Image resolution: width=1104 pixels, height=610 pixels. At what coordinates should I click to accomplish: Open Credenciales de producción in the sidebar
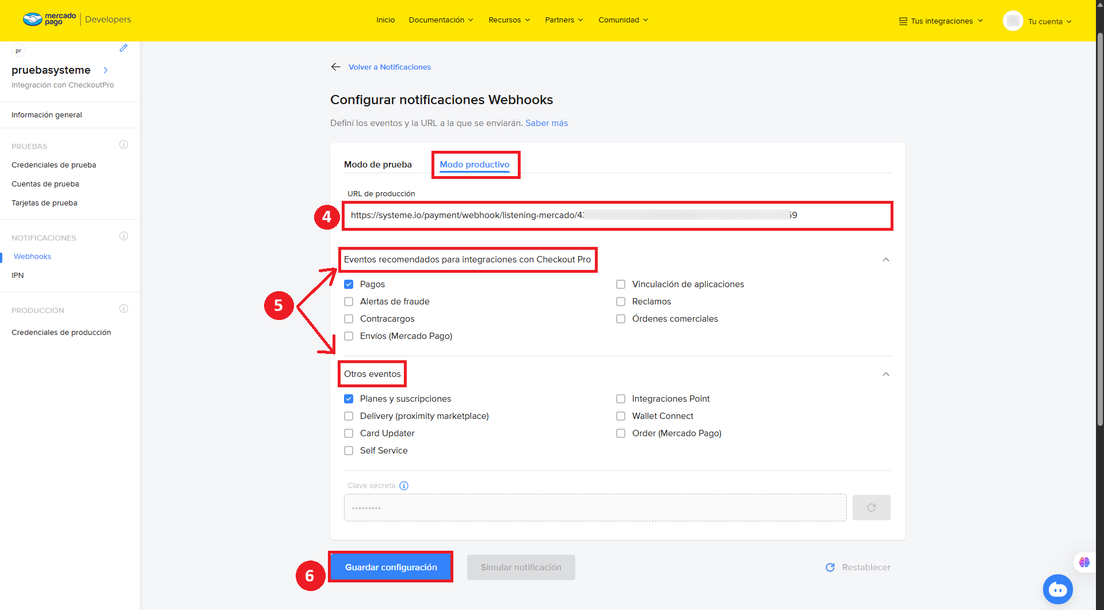61,333
